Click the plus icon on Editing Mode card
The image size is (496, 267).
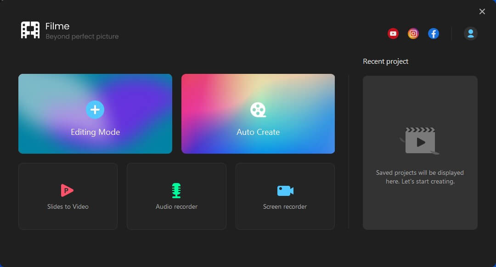pyautogui.click(x=95, y=110)
